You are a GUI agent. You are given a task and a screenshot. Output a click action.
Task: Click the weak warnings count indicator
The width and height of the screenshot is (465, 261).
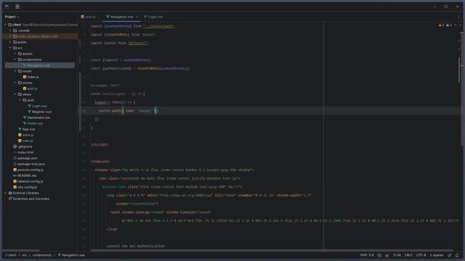point(449,25)
